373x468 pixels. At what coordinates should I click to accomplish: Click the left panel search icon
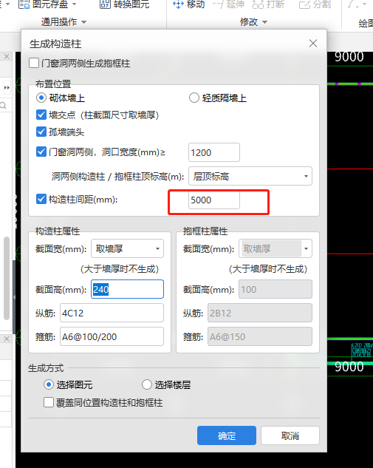pos(3,106)
